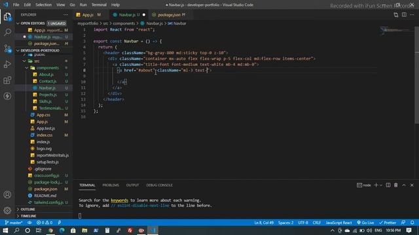
Task: Open the Explorer view in activity bar
Action: [7, 17]
